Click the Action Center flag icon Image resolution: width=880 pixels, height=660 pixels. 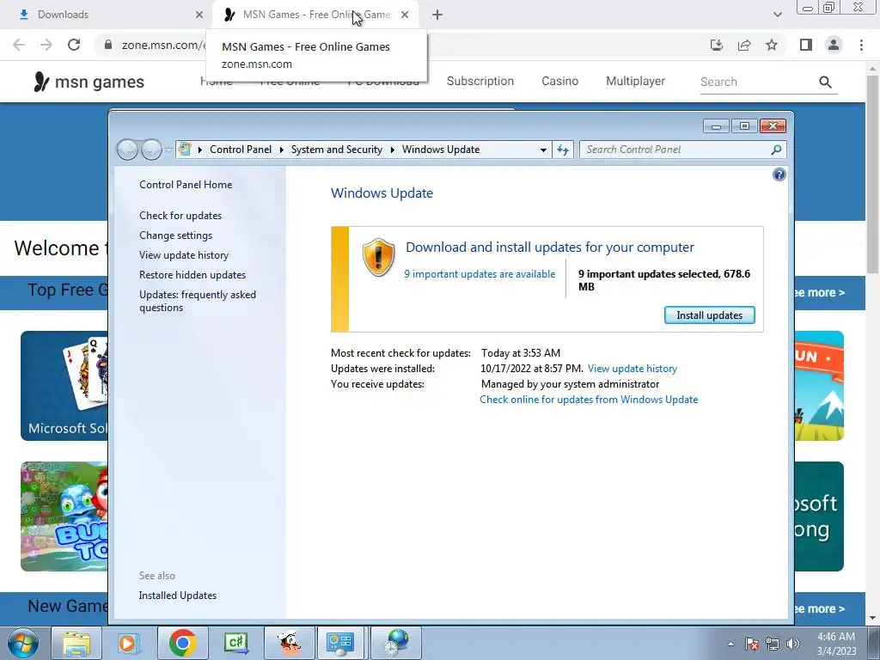pyautogui.click(x=752, y=645)
